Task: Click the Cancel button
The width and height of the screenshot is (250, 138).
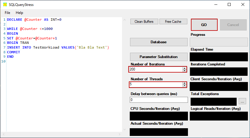Action: (233, 25)
